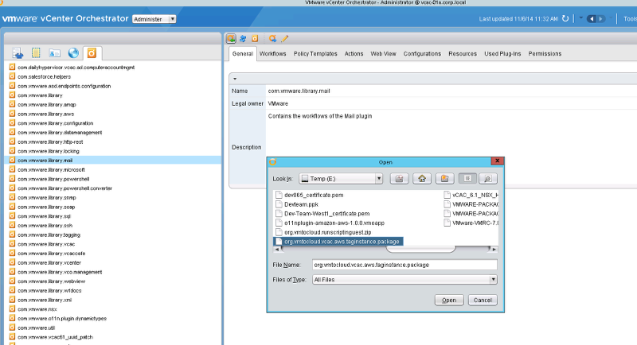
Task: Click the Cancel button in dialog
Action: pos(483,300)
